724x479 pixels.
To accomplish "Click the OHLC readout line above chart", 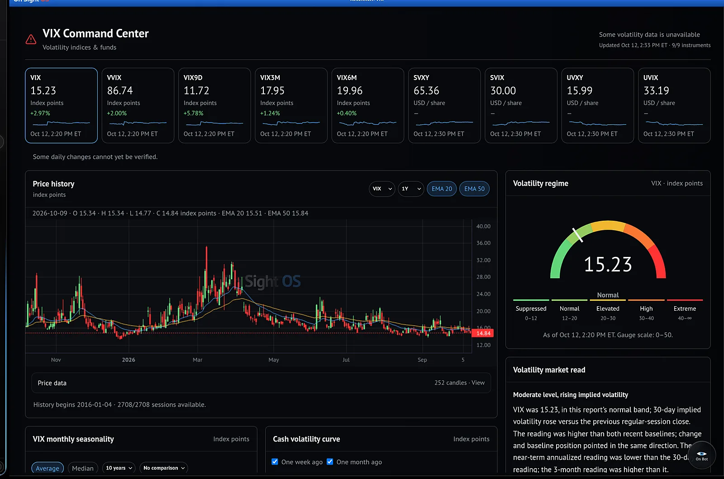I will tap(170, 213).
